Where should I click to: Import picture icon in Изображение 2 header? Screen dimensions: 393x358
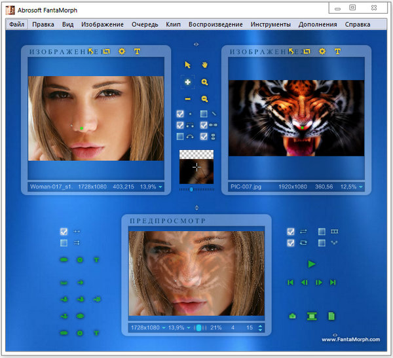291,51
